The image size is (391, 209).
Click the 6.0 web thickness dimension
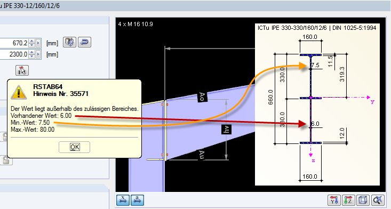click(315, 124)
